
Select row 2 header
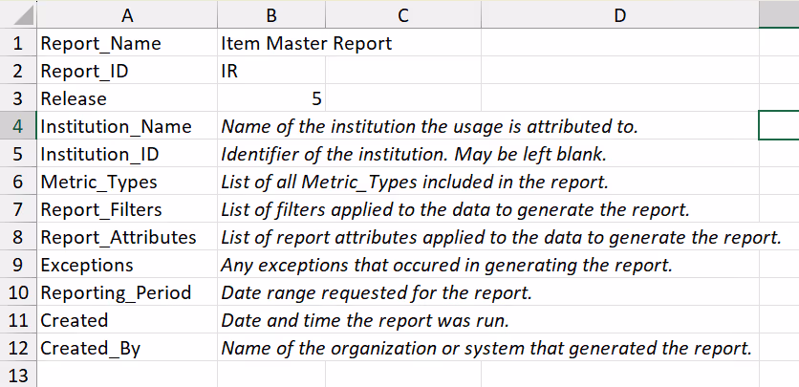(x=18, y=71)
